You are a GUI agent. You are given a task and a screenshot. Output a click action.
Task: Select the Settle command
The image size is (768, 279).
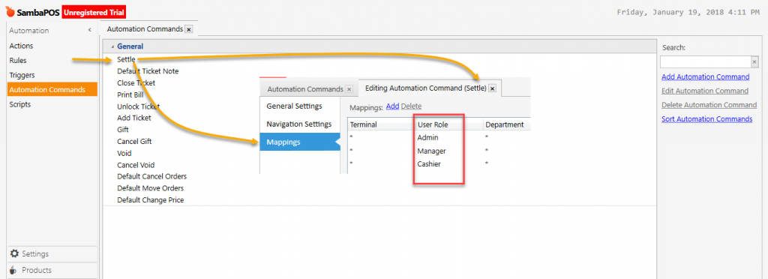point(126,59)
